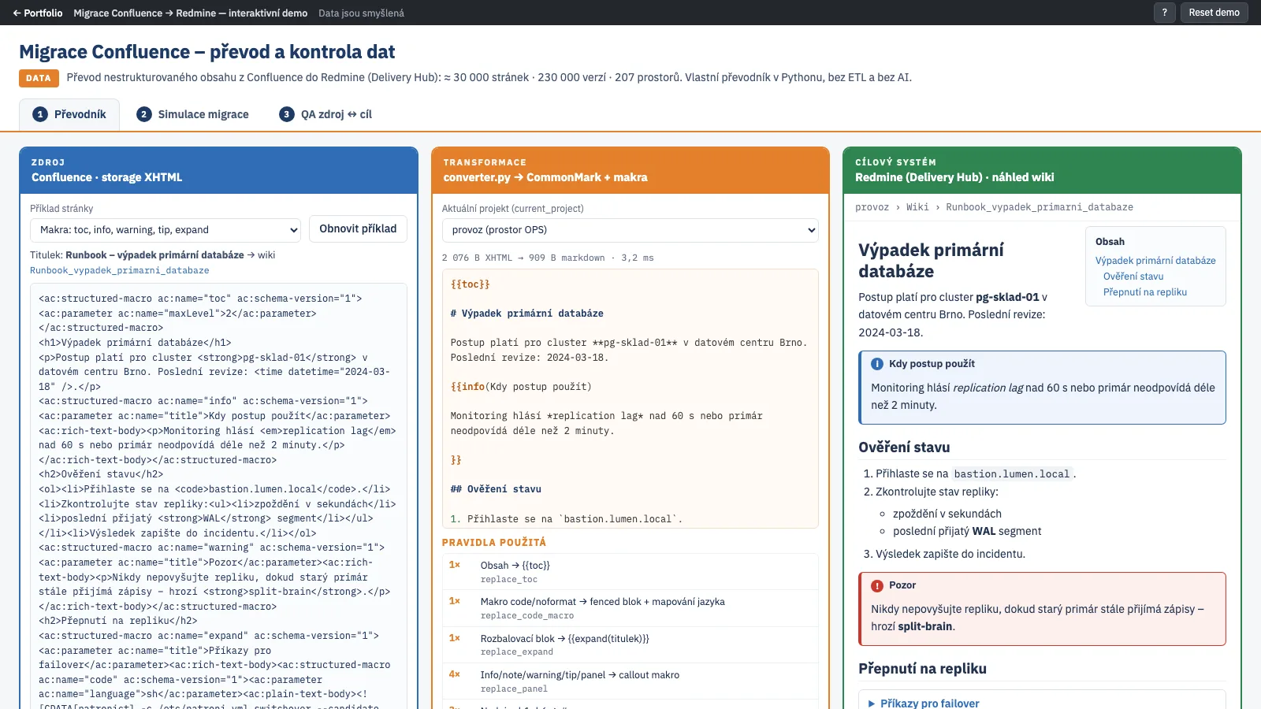Switch to the Převodník tab
The image size is (1261, 709).
69,114
